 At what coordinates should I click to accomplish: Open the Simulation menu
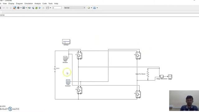29,3
